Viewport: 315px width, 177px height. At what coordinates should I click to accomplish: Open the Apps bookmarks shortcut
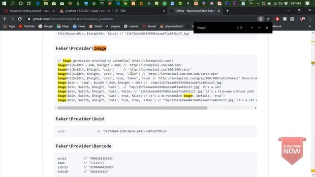point(9,26)
